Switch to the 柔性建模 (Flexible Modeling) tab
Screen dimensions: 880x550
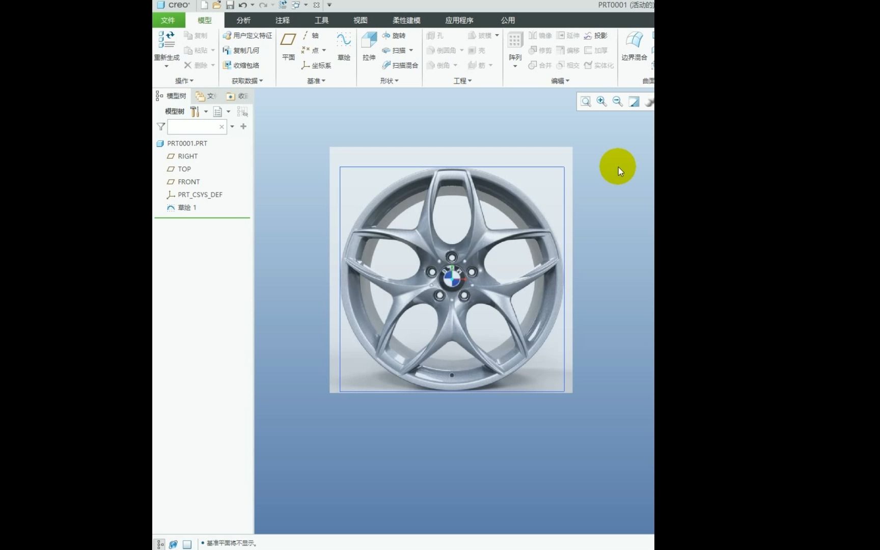pos(406,20)
